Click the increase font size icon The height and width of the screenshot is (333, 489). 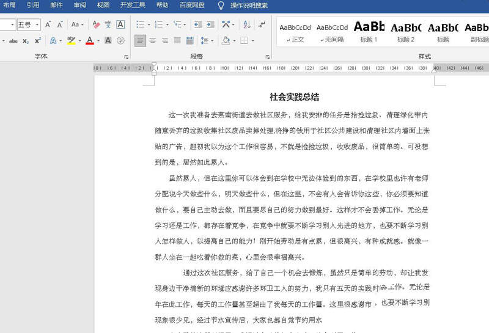pos(50,24)
